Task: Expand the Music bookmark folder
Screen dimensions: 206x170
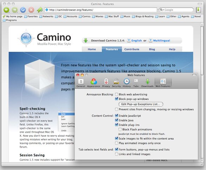Action: pos(125,17)
